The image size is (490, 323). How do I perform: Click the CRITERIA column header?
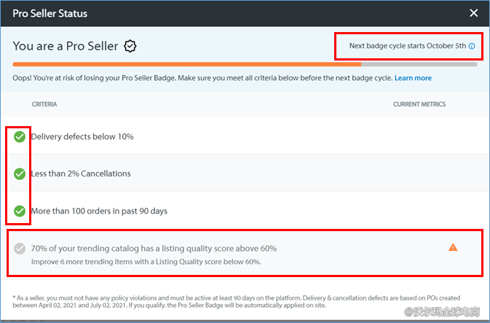44,104
